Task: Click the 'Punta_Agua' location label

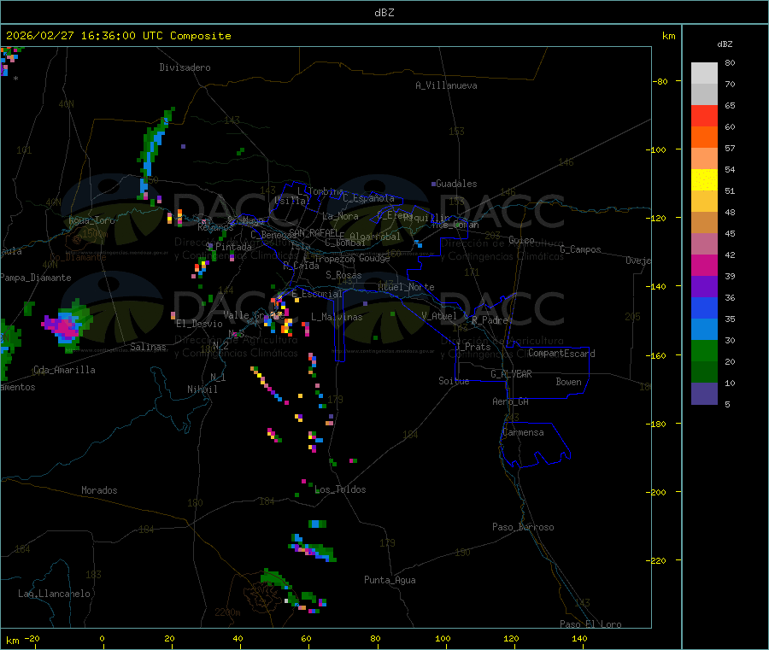Action: (x=390, y=580)
